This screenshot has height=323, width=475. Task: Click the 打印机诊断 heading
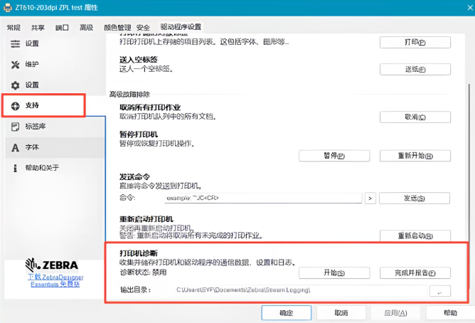pyautogui.click(x=139, y=253)
